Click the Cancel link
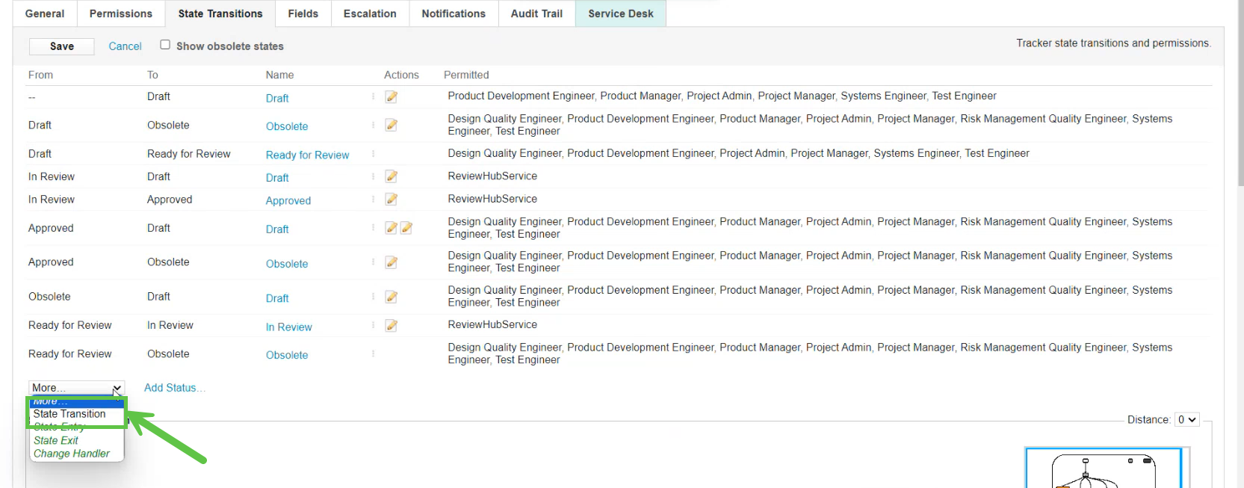The width and height of the screenshot is (1244, 488). tap(125, 46)
